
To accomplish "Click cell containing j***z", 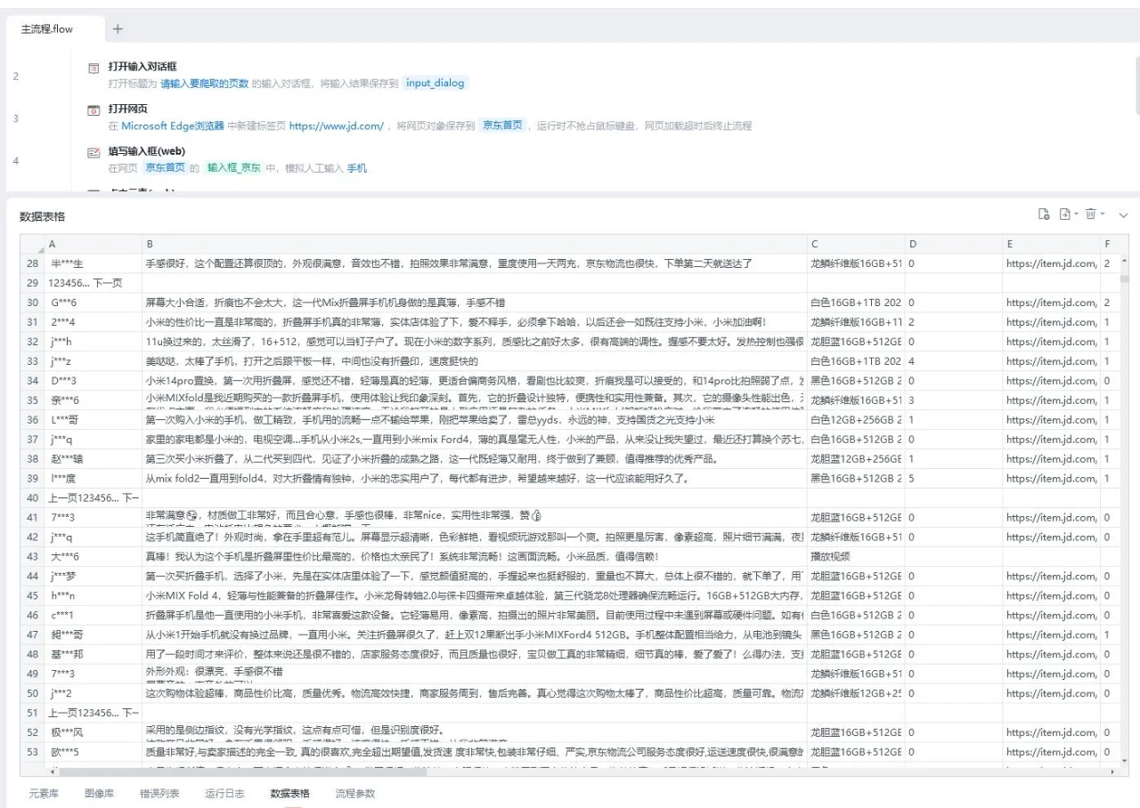I will [x=94, y=361].
